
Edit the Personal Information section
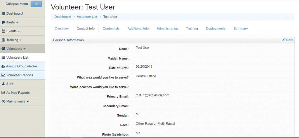(287, 40)
